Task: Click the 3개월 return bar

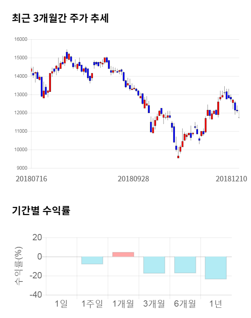Action: tap(154, 265)
